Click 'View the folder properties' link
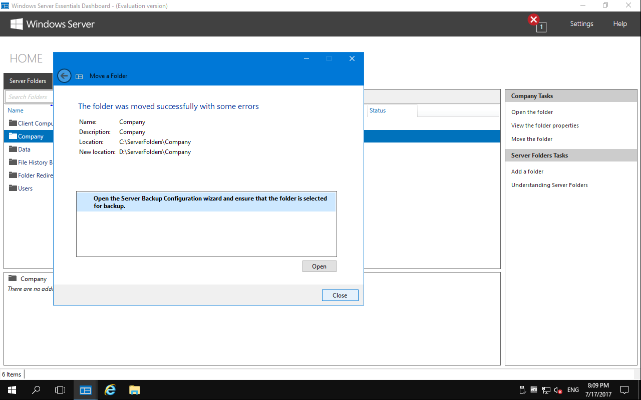This screenshot has height=400, width=641. (545, 125)
